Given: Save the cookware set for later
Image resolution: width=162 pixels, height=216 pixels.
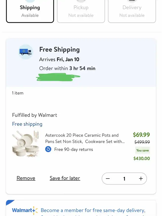Looking at the screenshot, I should pyautogui.click(x=65, y=178).
